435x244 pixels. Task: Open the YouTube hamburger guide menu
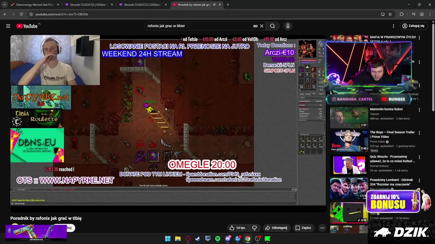pyautogui.click(x=8, y=26)
